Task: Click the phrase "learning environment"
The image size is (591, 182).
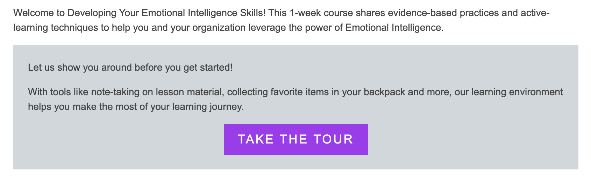Action: point(517,92)
